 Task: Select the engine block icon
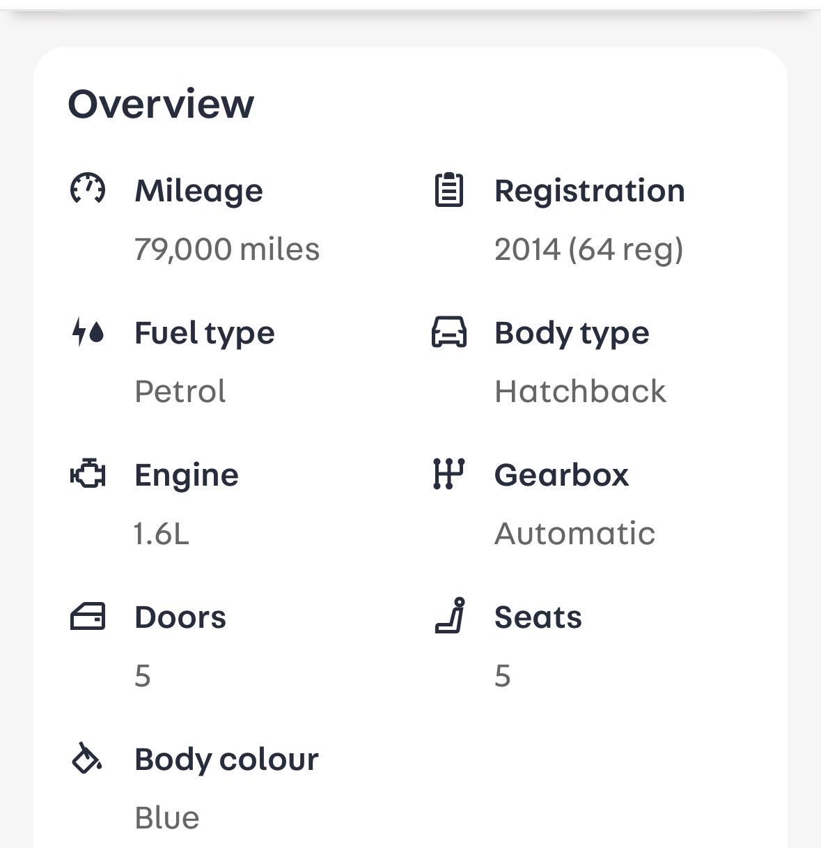tap(88, 475)
